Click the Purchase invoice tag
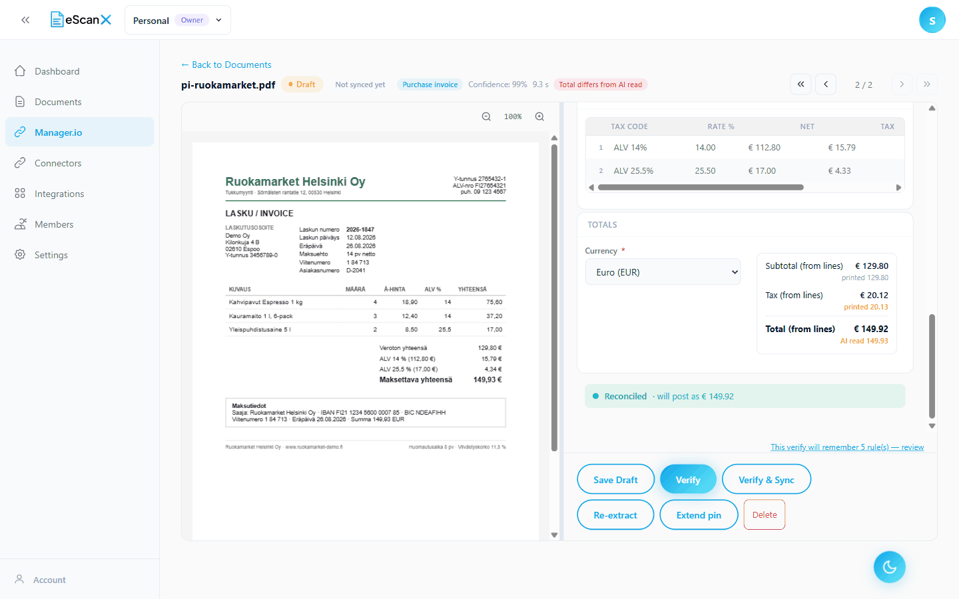 coord(430,85)
